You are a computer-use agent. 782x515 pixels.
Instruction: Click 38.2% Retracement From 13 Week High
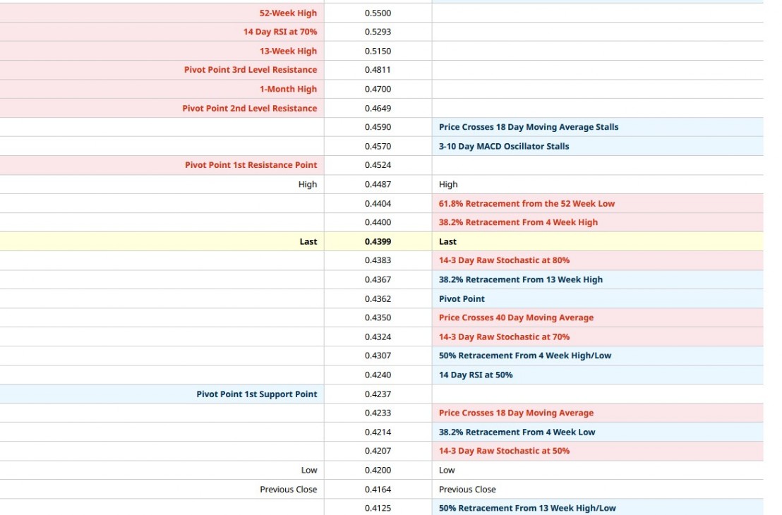pyautogui.click(x=520, y=279)
